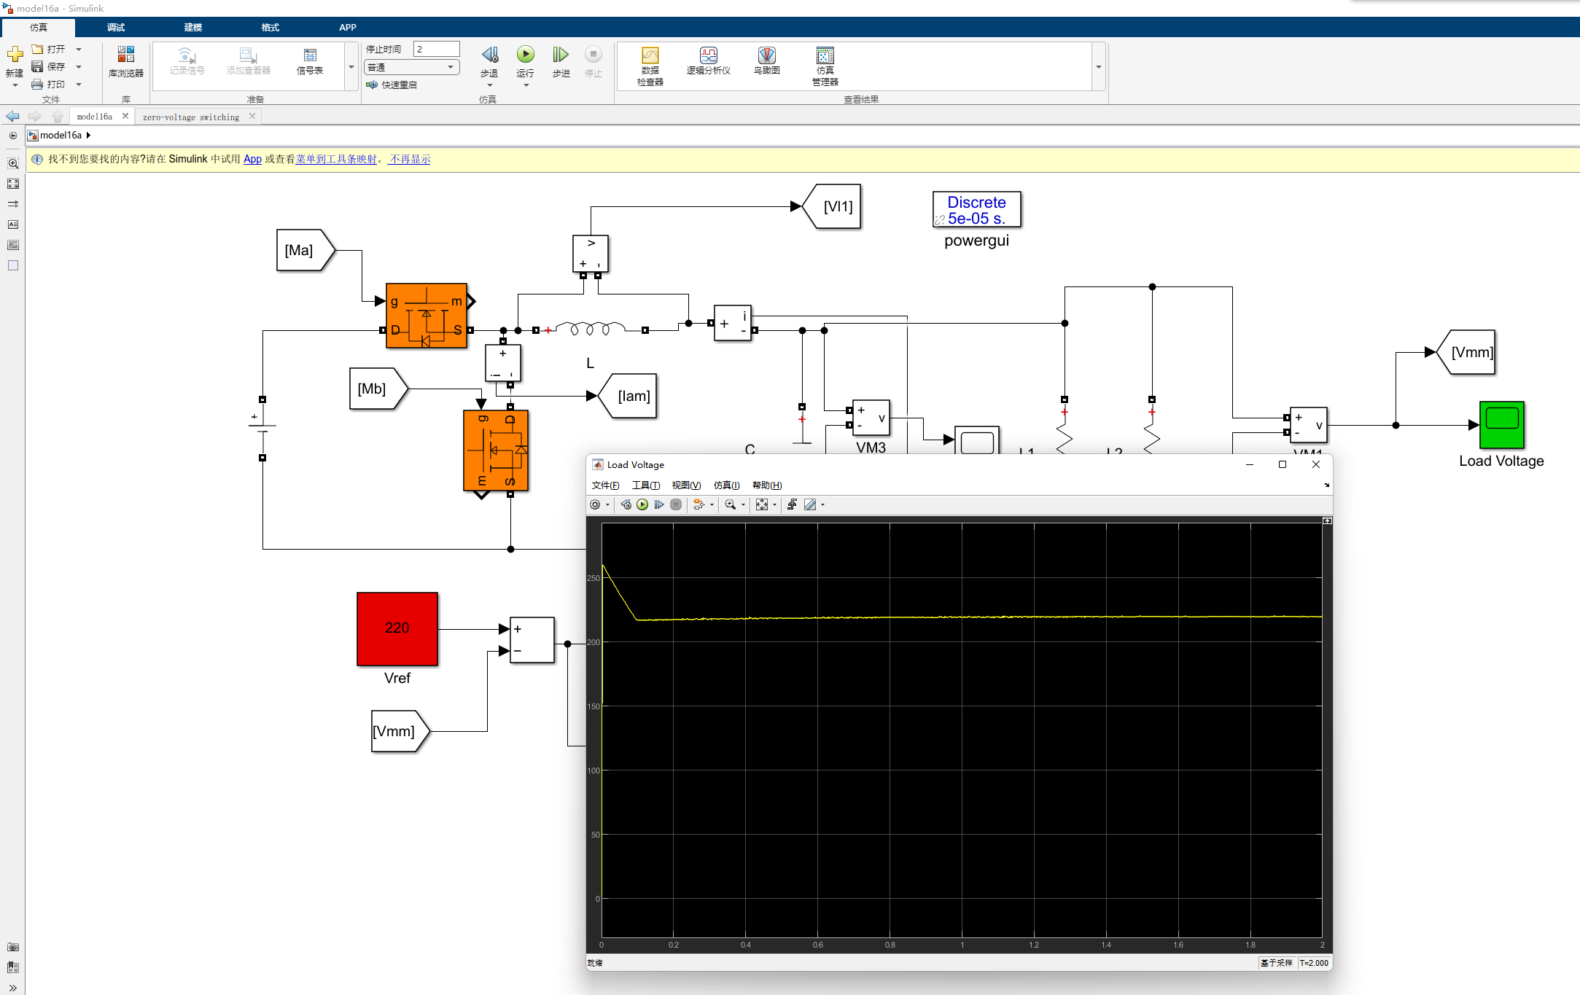1580x995 pixels.
Task: Switch to the zero-voltage switching tab
Action: (191, 116)
